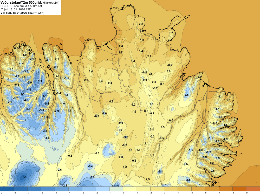Click the legend swatch between 8 and 9
The height and width of the screenshot is (194, 260).
[239, 189]
